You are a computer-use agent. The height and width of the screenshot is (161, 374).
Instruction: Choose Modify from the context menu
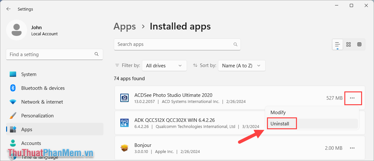click(x=278, y=112)
